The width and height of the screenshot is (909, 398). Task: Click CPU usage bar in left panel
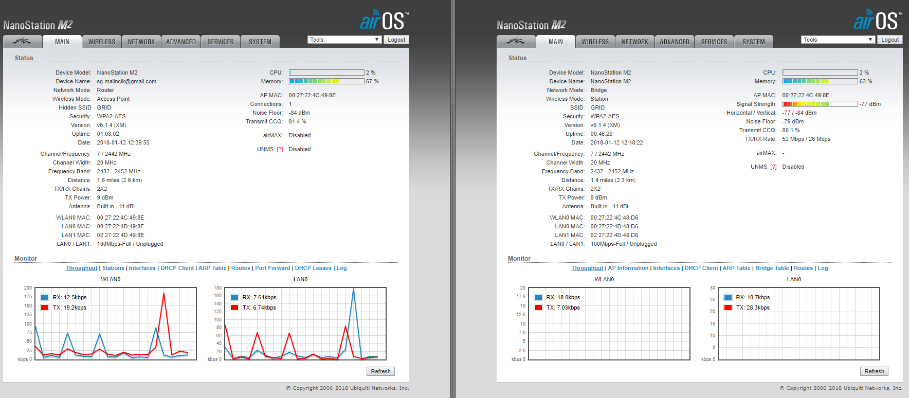[326, 73]
